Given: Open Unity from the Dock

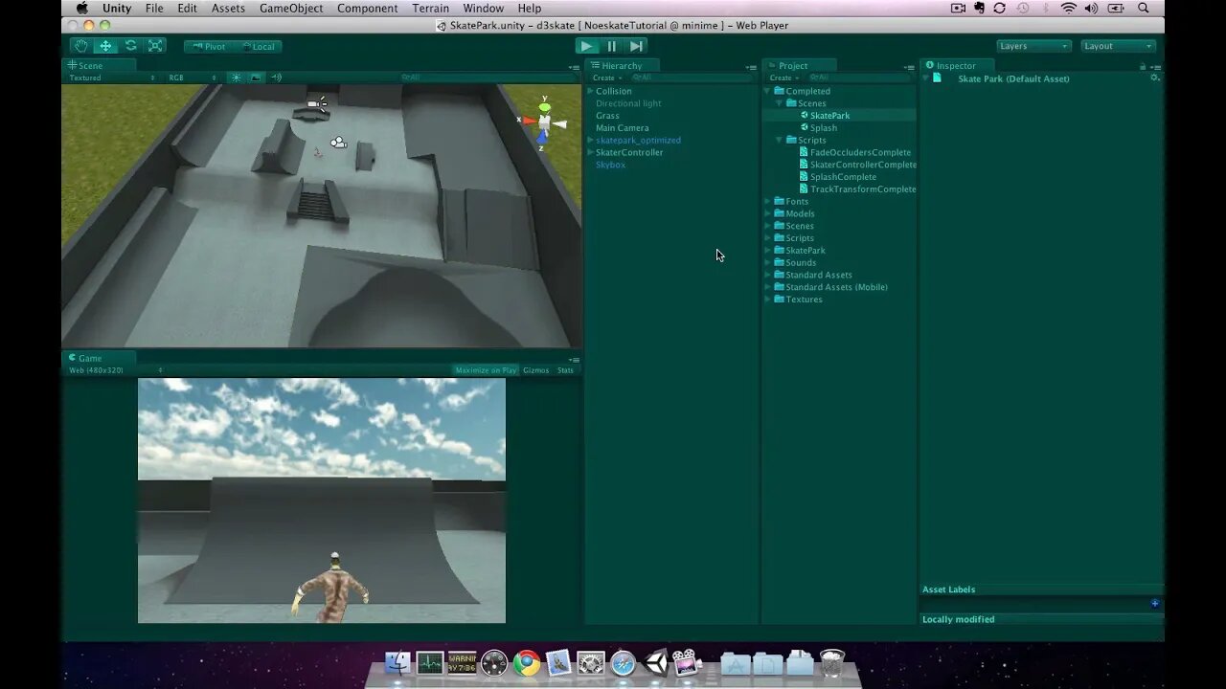Looking at the screenshot, I should click(656, 663).
